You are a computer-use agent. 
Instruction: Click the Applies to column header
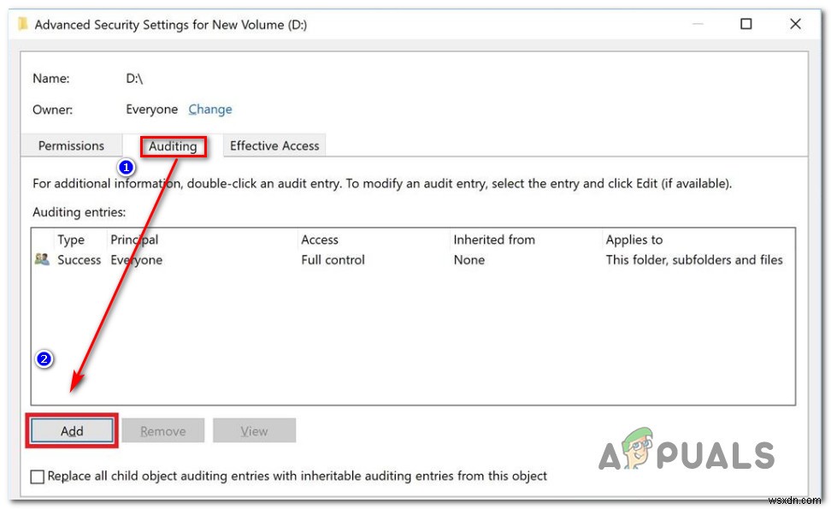tap(634, 240)
